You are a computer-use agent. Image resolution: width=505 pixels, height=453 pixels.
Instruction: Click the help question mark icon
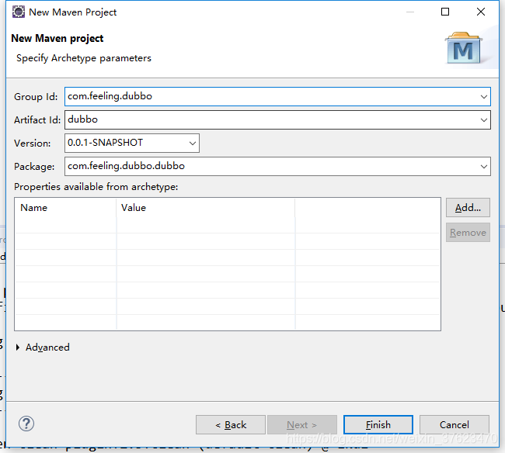(26, 424)
